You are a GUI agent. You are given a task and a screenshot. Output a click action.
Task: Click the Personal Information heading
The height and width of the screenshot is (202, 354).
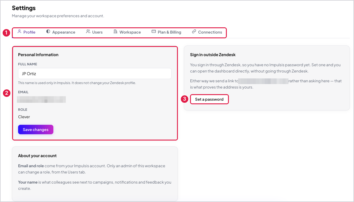[38, 55]
